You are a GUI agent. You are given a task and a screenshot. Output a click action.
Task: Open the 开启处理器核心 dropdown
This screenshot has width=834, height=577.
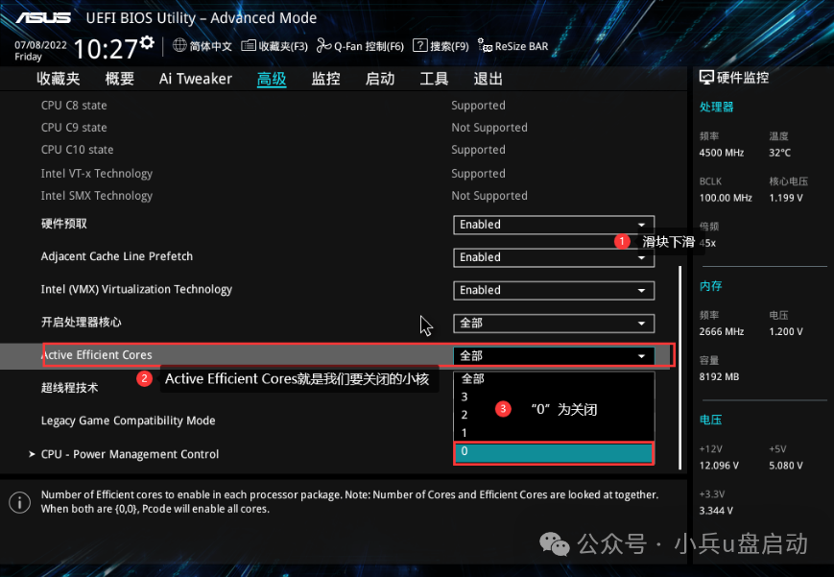click(x=554, y=324)
